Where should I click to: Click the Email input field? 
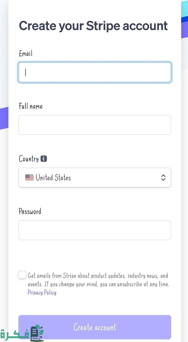coord(95,72)
